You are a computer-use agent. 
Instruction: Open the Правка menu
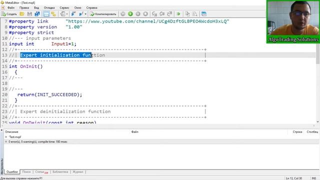(x=24, y=8)
